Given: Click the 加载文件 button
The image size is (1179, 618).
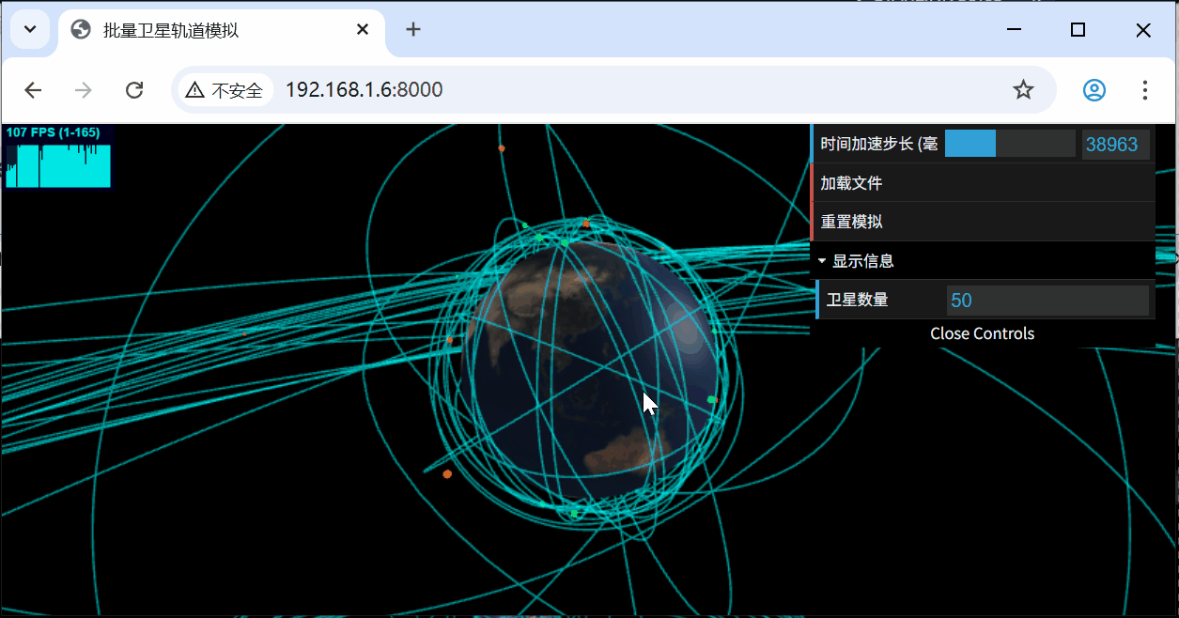Looking at the screenshot, I should click(x=983, y=183).
